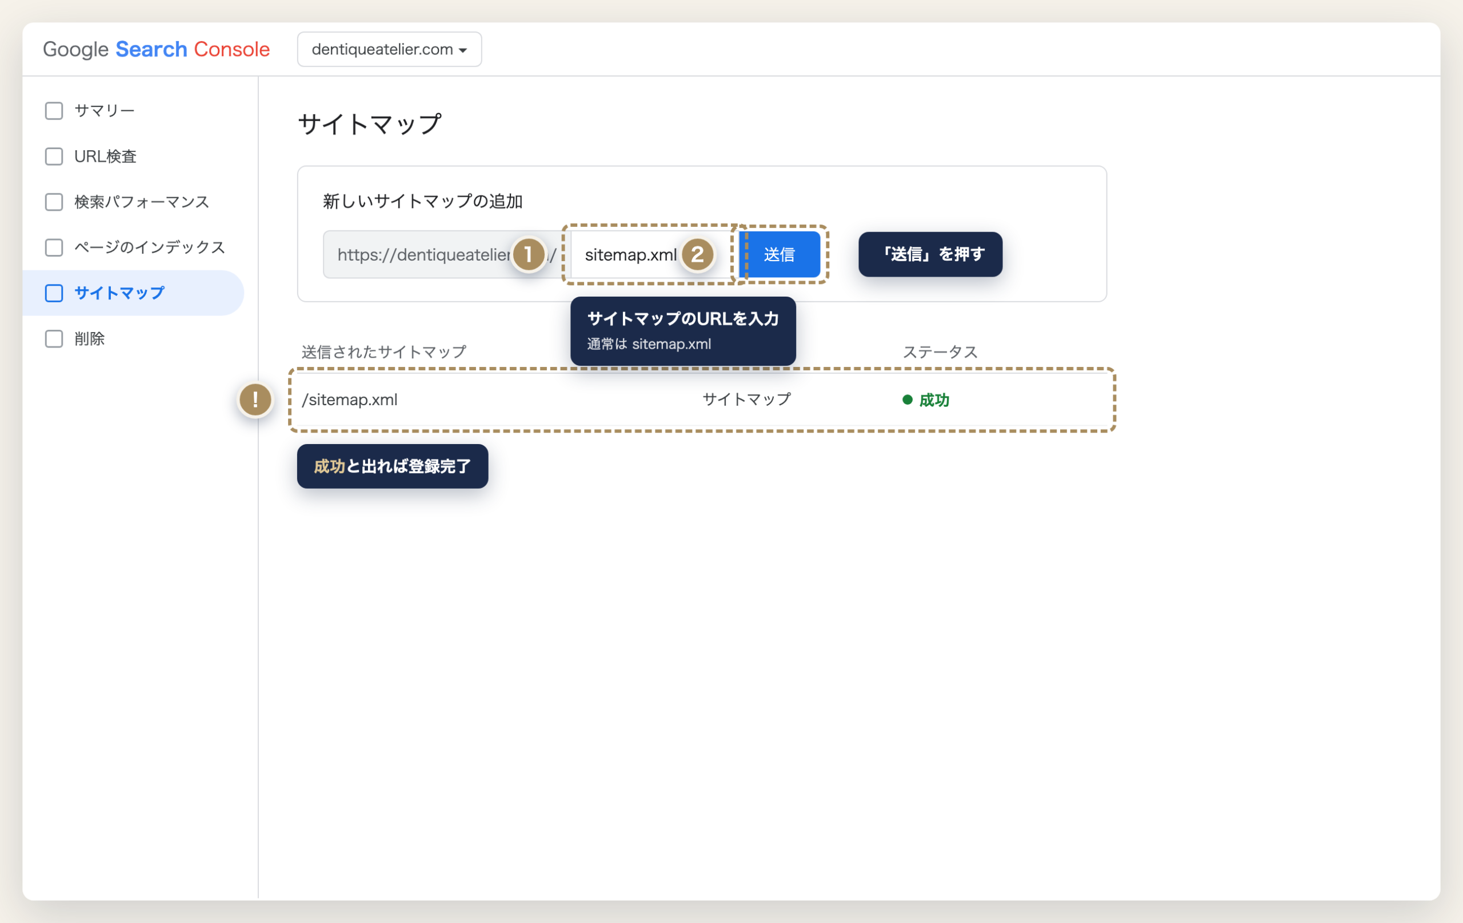Viewport: 1463px width, 923px height.
Task: Click the green status dot beside 成功
Action: [907, 399]
